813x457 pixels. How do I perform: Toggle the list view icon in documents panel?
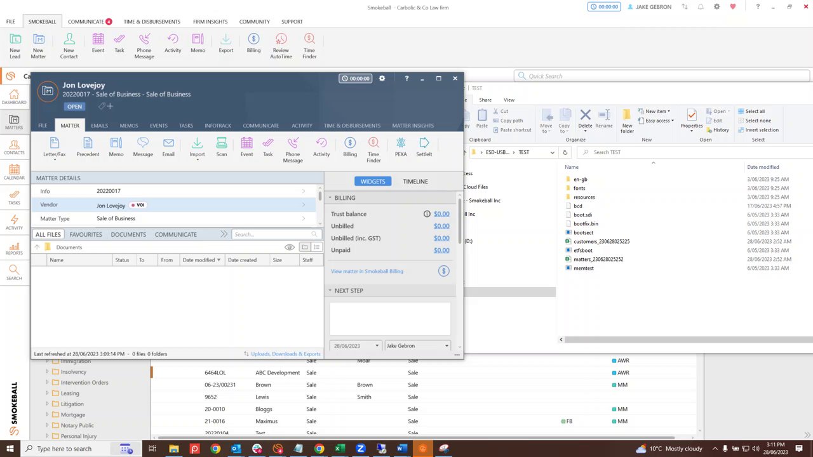[316, 247]
